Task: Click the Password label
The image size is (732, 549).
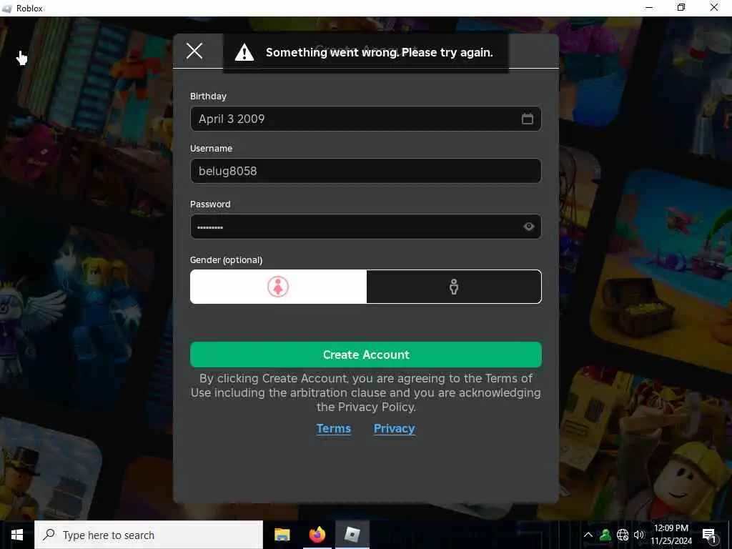Action: coord(210,204)
